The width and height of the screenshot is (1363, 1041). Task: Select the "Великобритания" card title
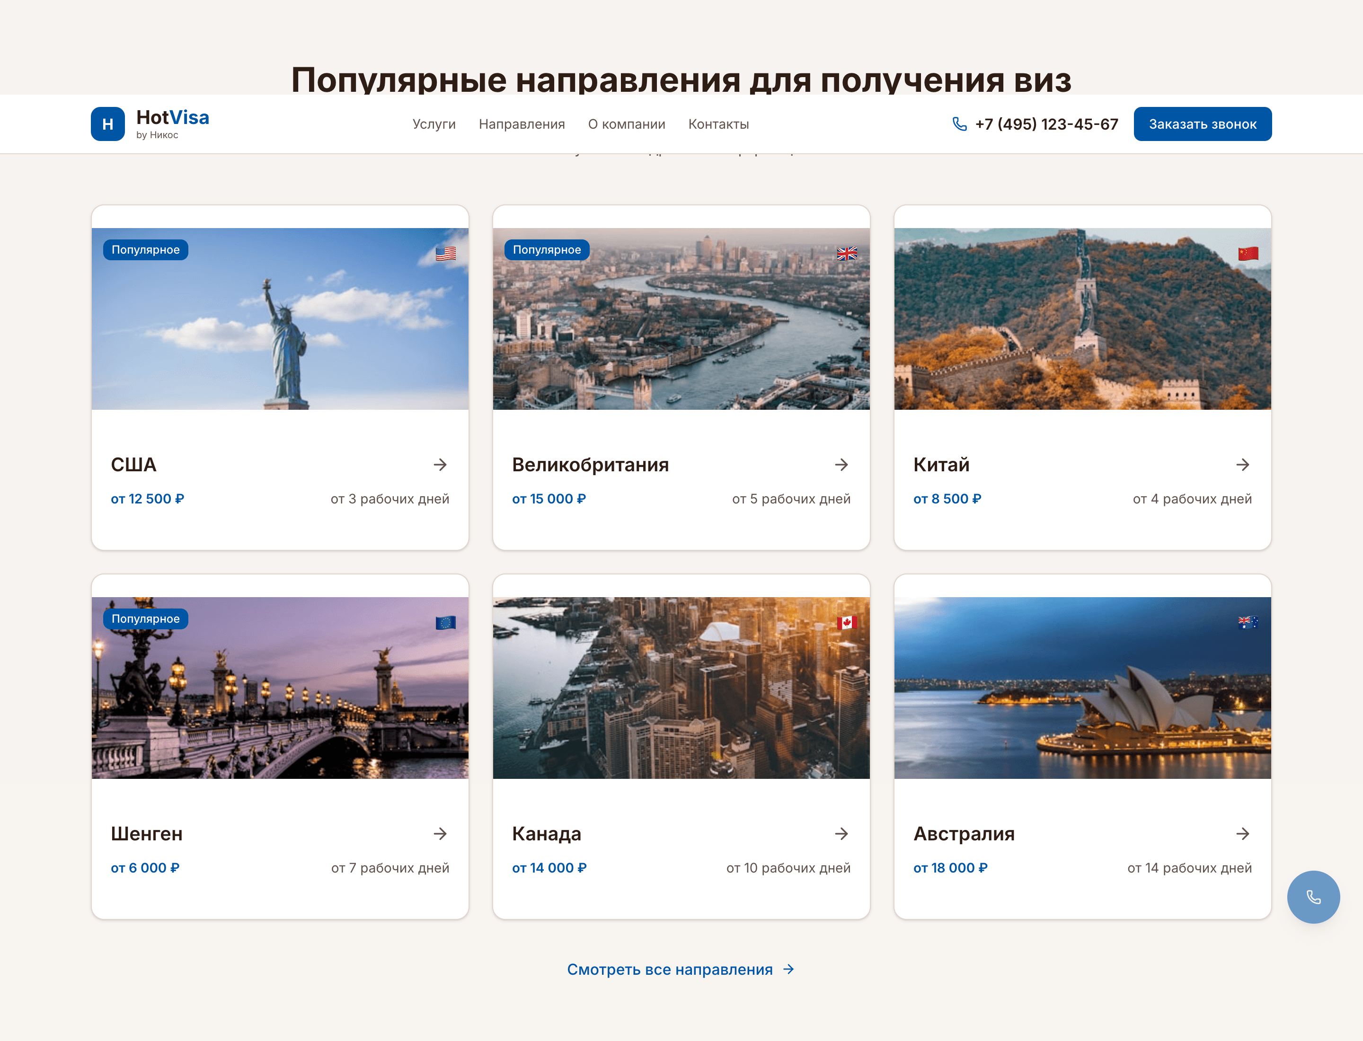(590, 465)
